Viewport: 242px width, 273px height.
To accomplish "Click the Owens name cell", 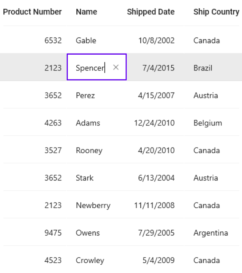I will 88,233.
